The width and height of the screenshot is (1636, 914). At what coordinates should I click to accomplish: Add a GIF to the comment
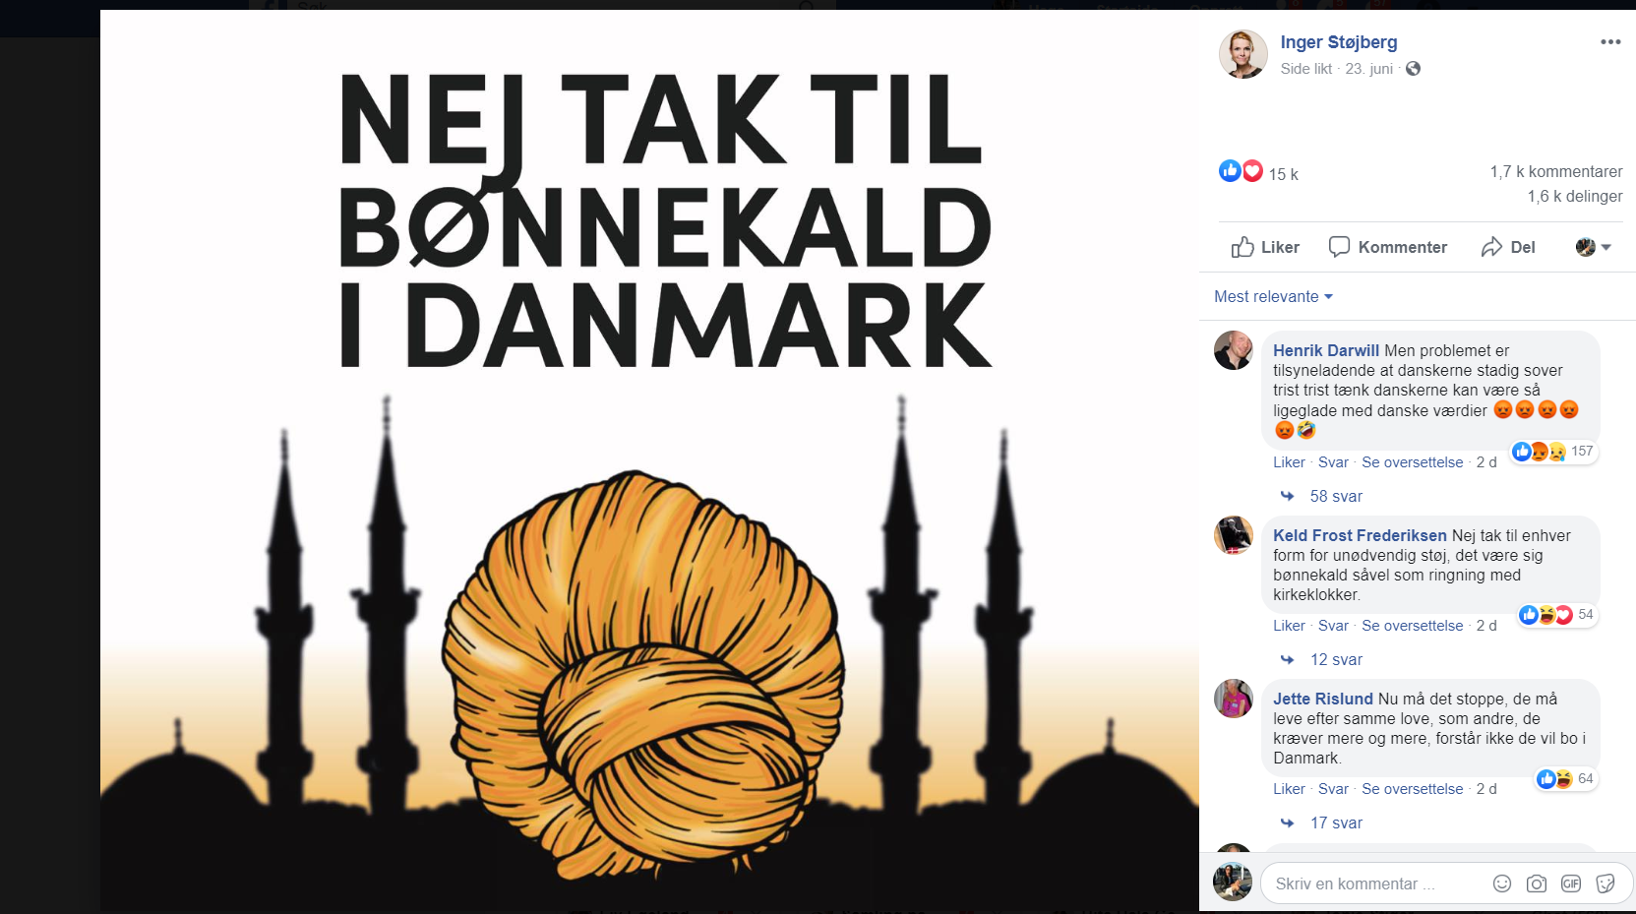coord(1571,884)
